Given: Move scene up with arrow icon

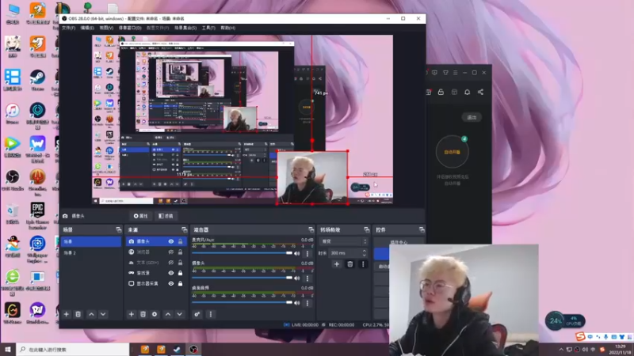Looking at the screenshot, I should (x=91, y=314).
